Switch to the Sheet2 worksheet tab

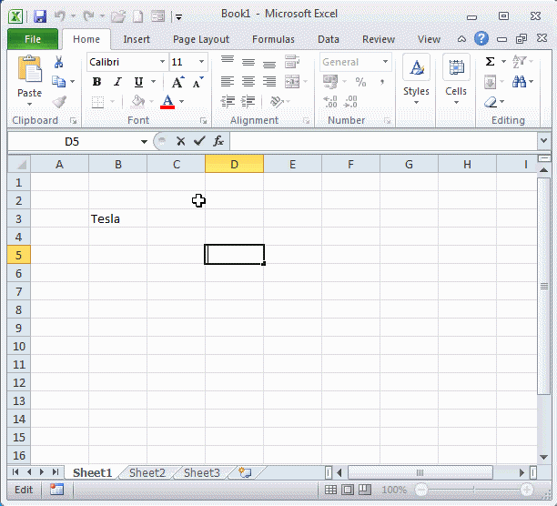(x=147, y=472)
